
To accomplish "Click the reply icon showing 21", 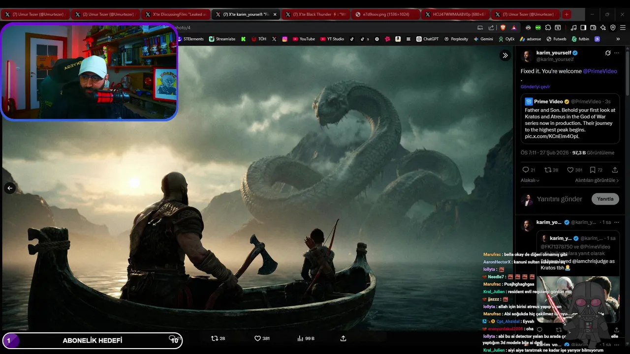I will pyautogui.click(x=529, y=170).
